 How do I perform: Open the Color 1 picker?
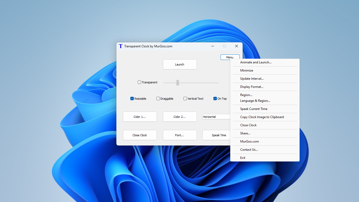coord(140,117)
